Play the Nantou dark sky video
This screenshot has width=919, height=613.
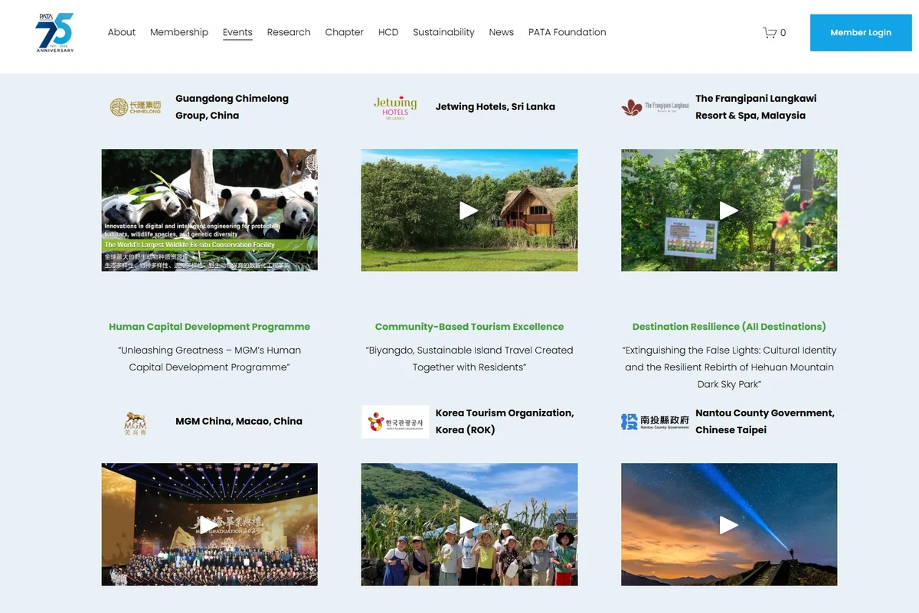pos(729,524)
